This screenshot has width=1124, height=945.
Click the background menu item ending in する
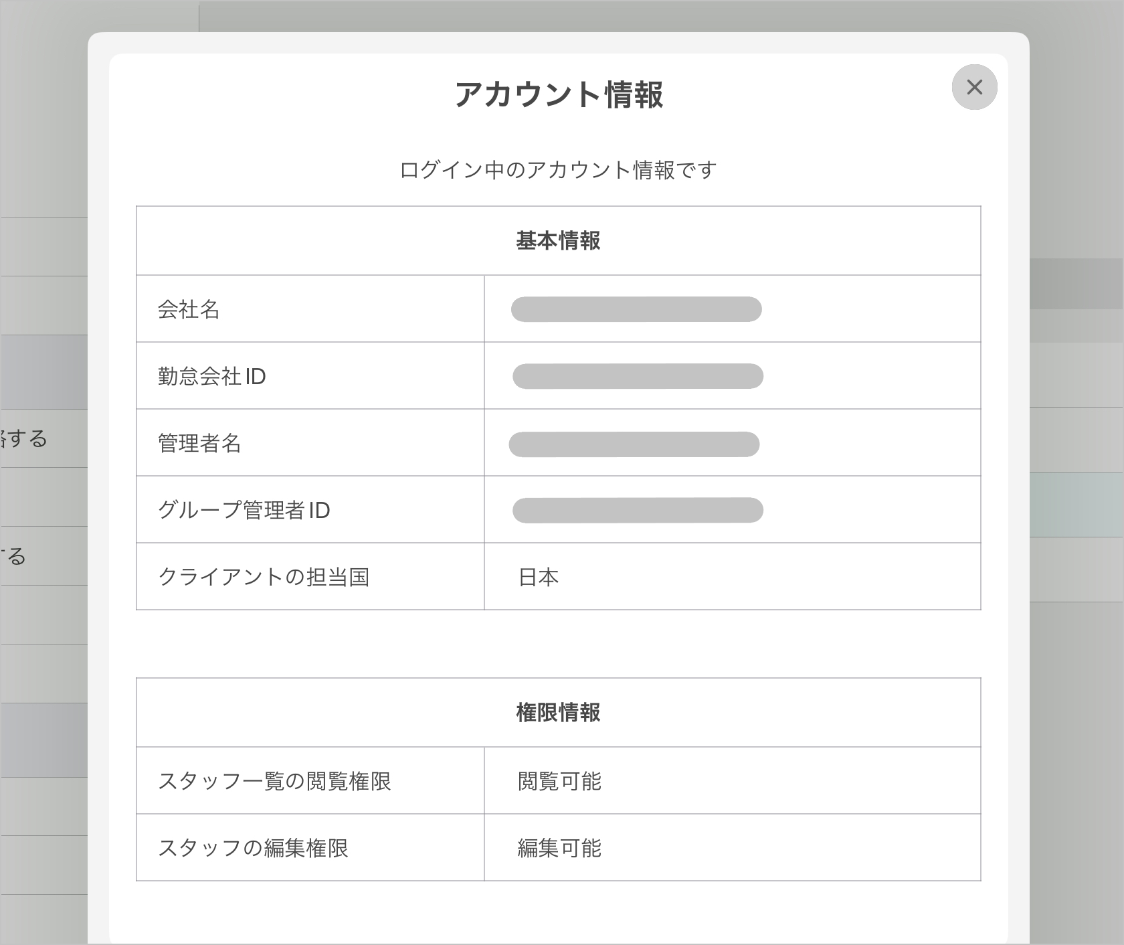click(24, 439)
